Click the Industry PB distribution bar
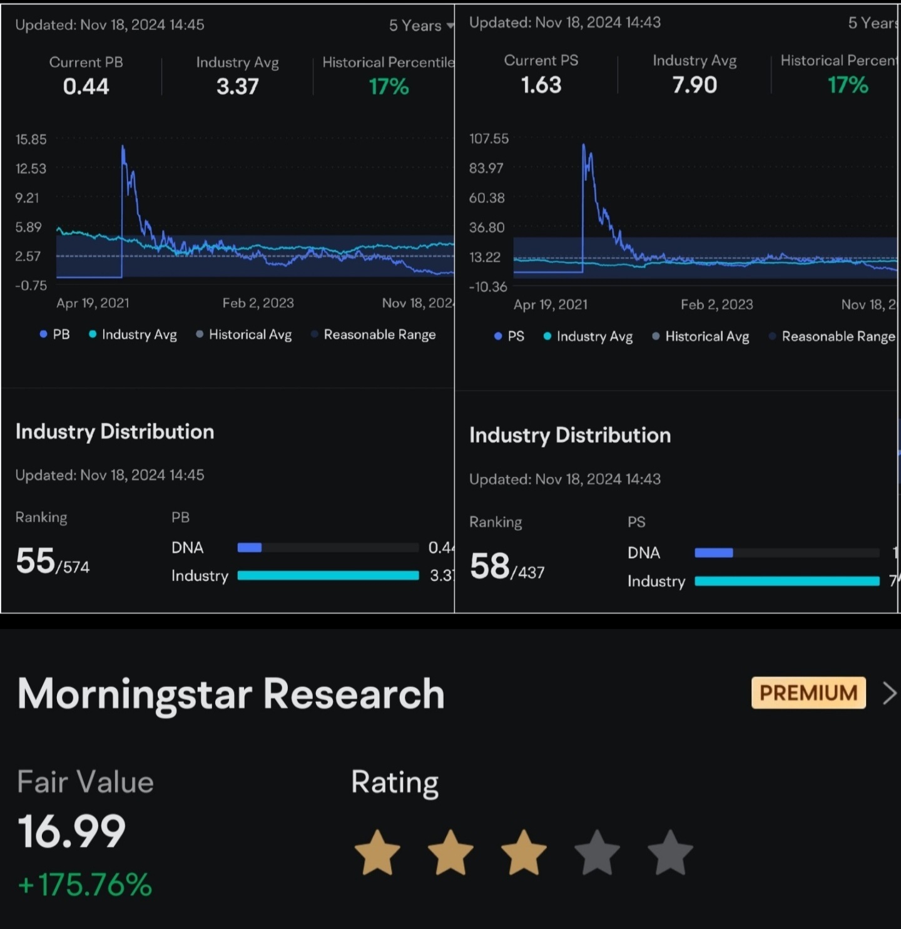Image resolution: width=901 pixels, height=929 pixels. [x=328, y=575]
